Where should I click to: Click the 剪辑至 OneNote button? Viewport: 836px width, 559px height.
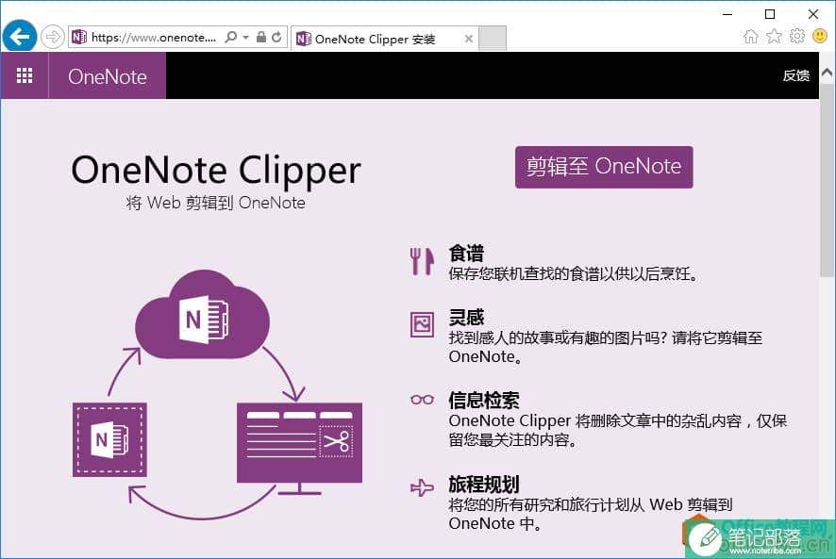[x=604, y=167]
